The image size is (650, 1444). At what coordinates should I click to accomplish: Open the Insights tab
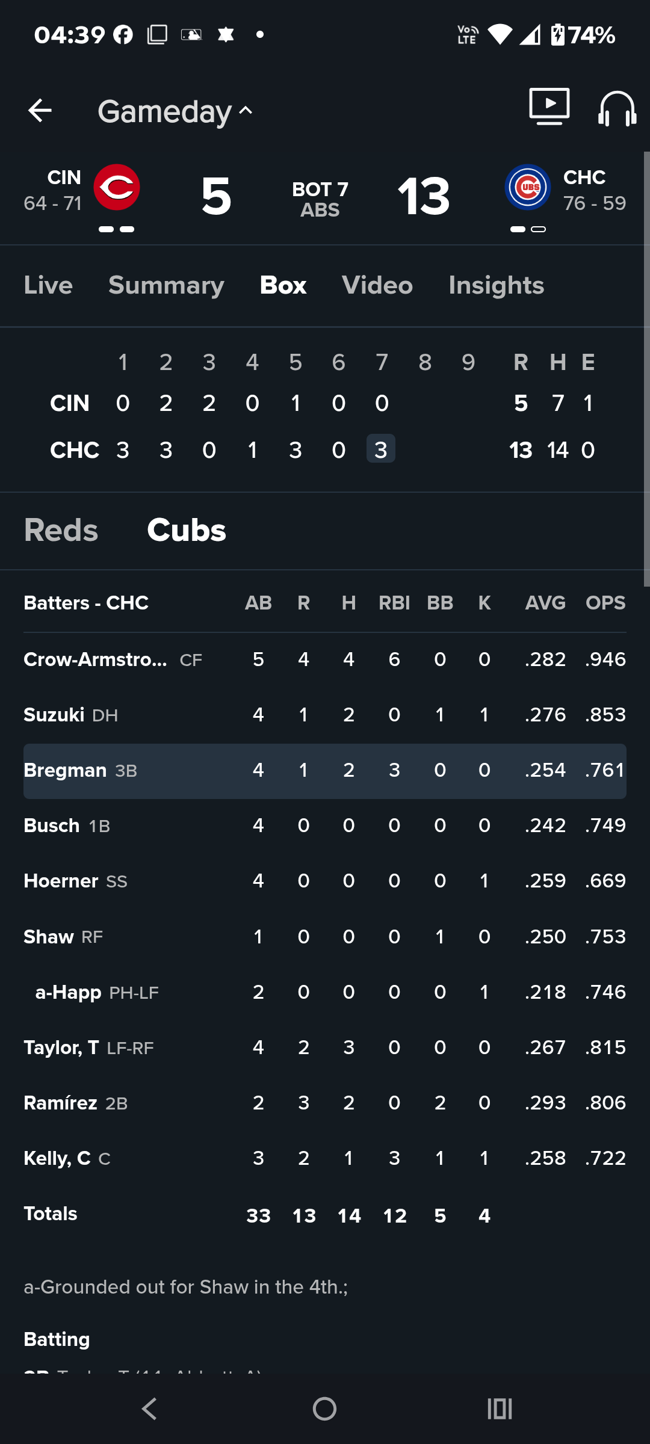(497, 285)
